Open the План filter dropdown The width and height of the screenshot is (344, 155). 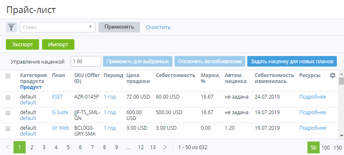tap(58, 27)
